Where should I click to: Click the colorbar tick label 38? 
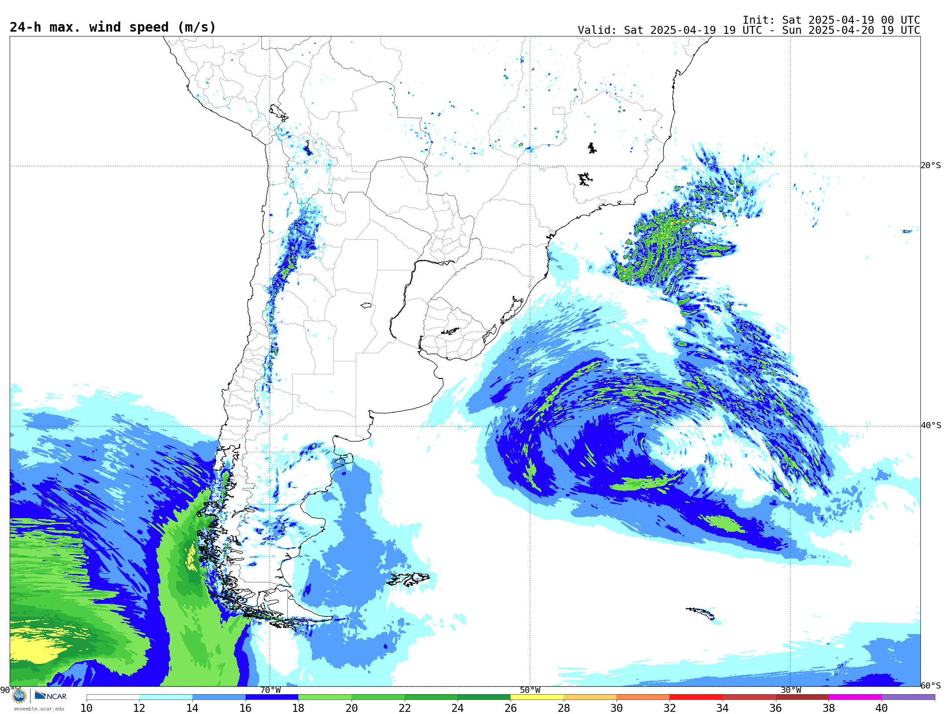829,708
